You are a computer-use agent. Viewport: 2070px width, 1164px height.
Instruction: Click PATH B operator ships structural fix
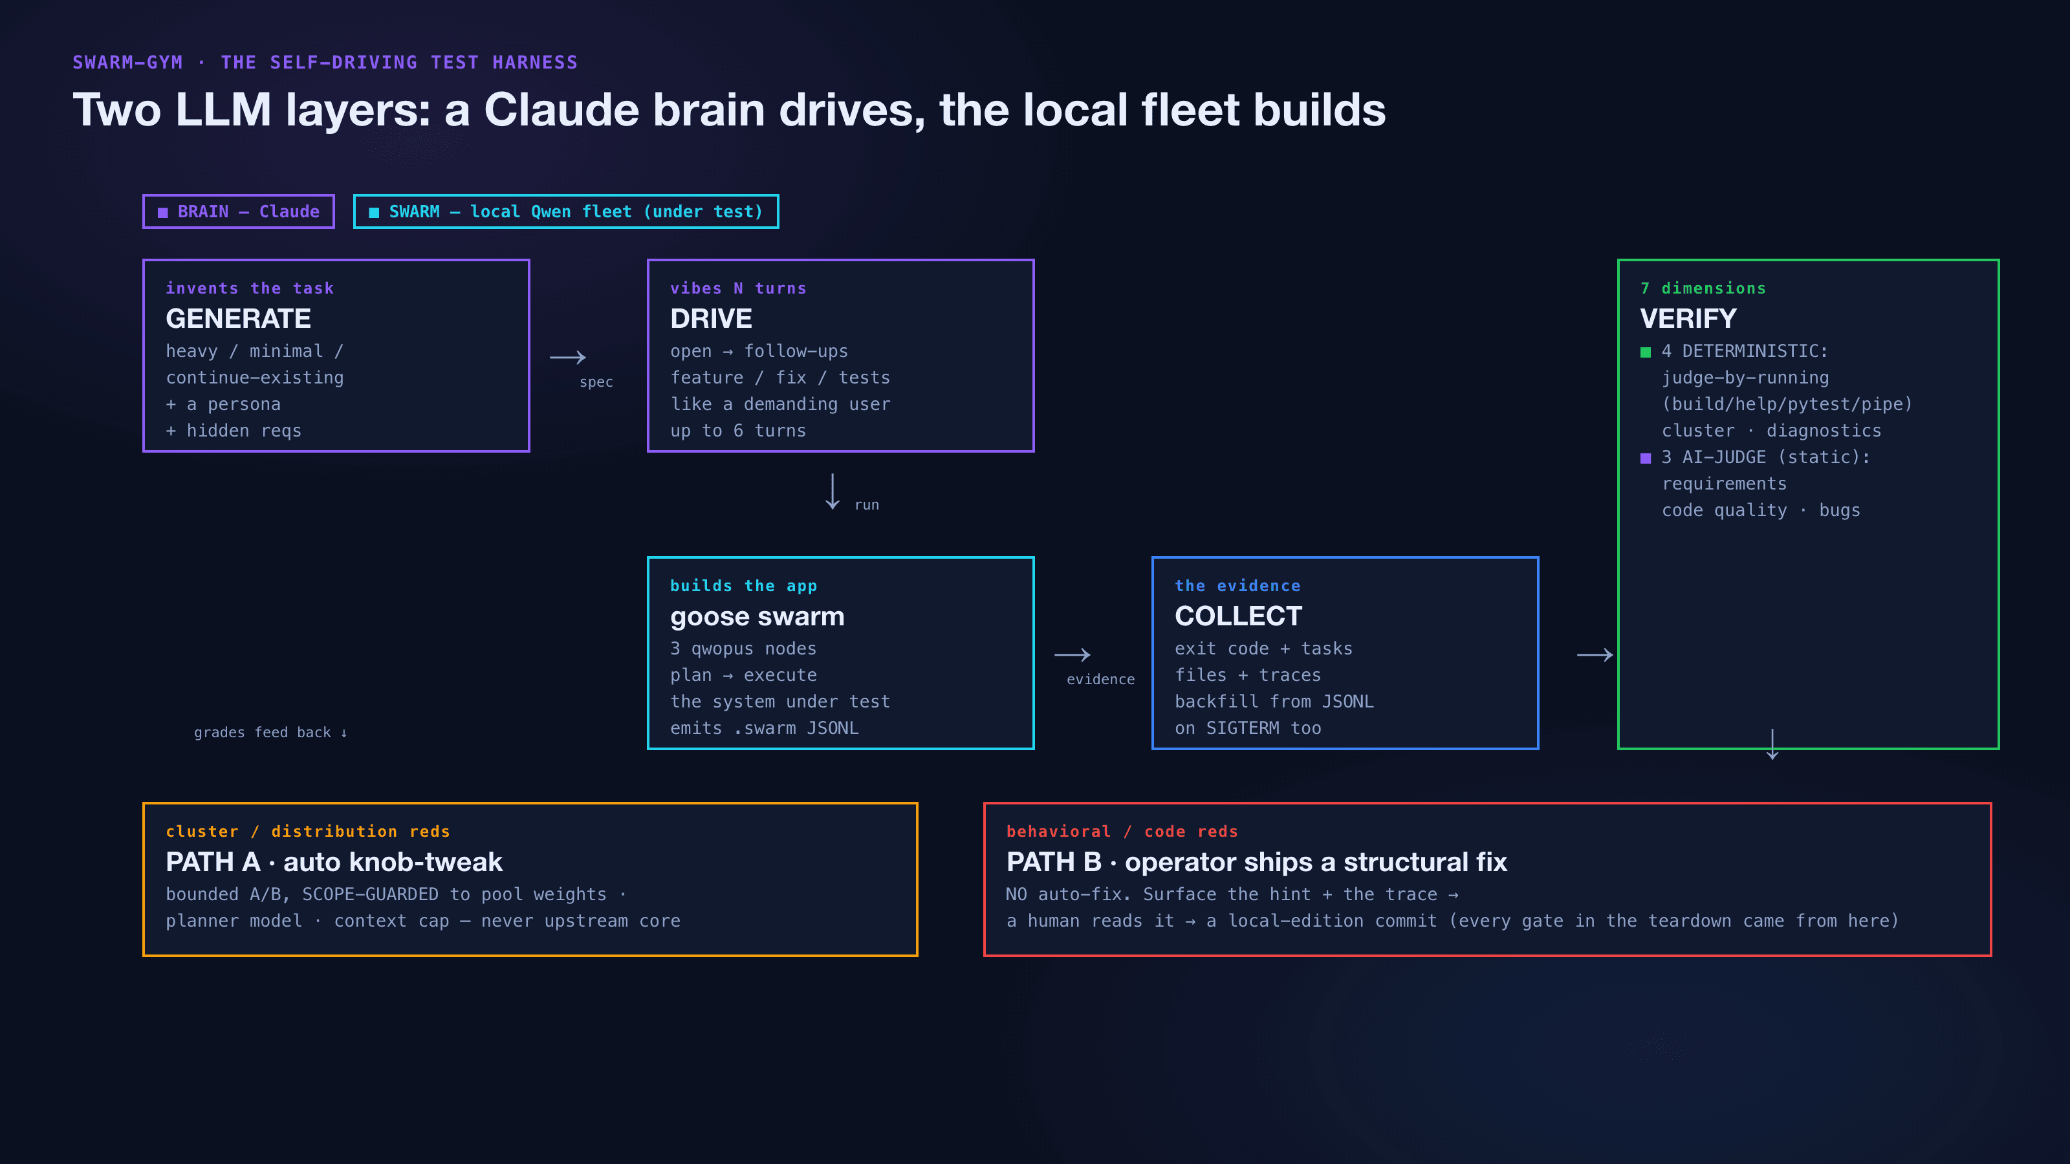tap(1257, 862)
